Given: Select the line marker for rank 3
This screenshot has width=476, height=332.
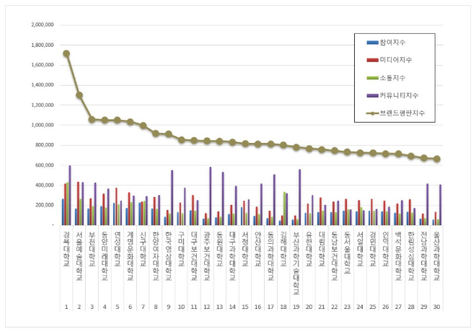Looking at the screenshot, I should point(92,119).
